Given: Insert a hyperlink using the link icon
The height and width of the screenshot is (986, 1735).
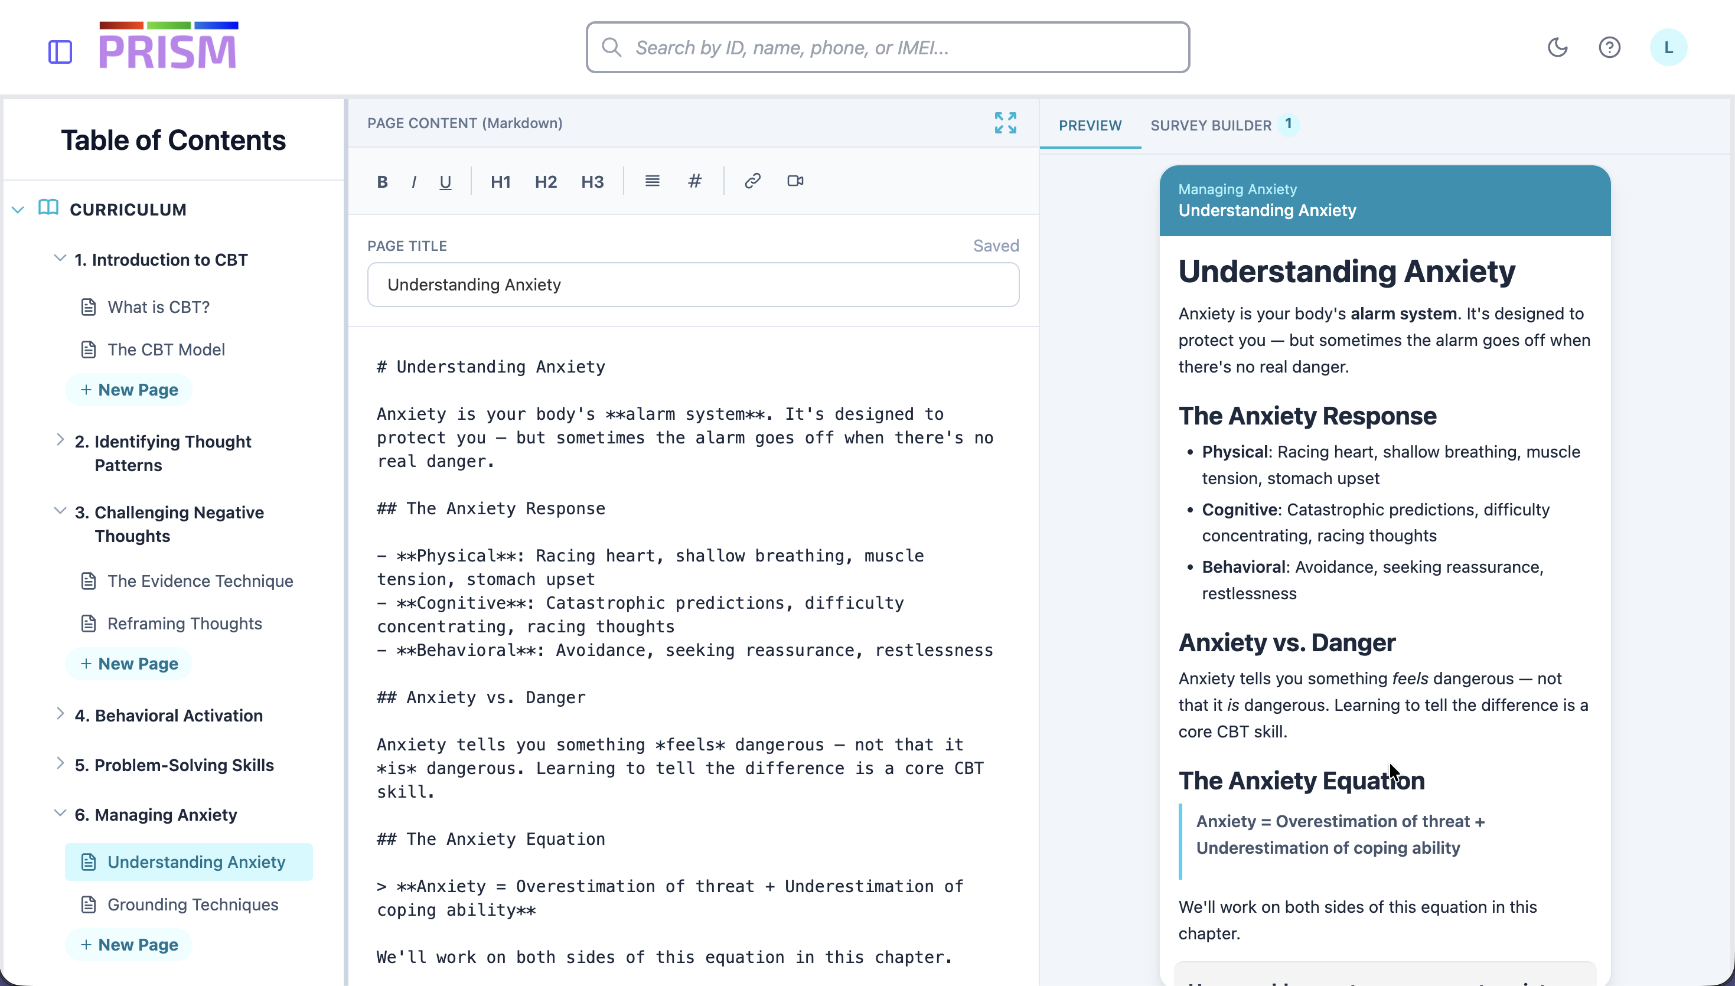Looking at the screenshot, I should point(752,181).
